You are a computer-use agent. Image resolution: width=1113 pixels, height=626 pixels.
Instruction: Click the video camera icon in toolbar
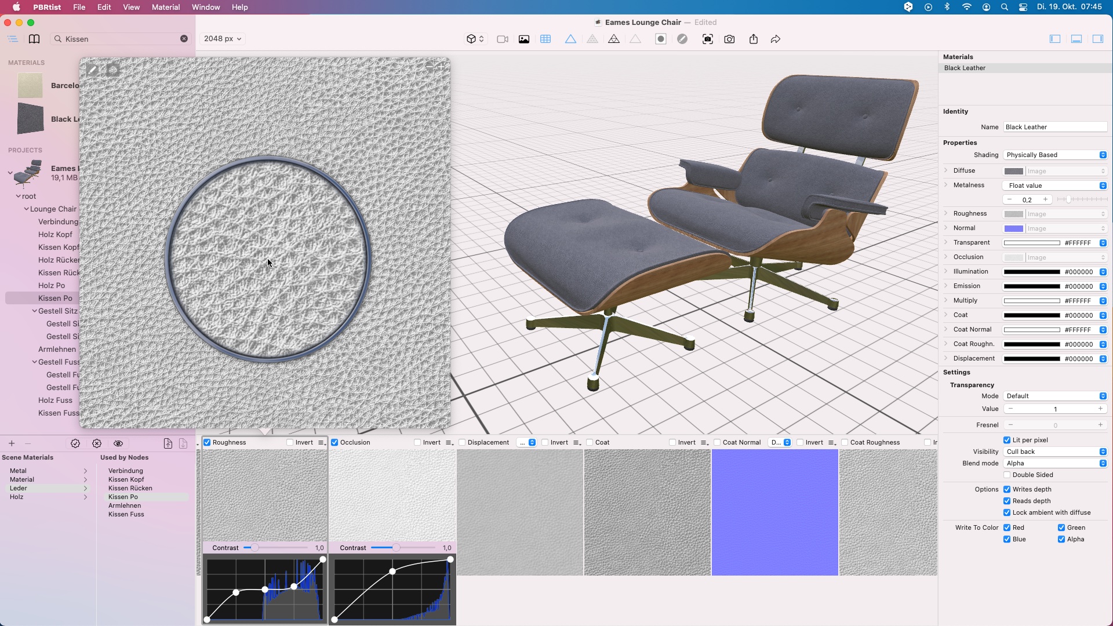point(503,39)
